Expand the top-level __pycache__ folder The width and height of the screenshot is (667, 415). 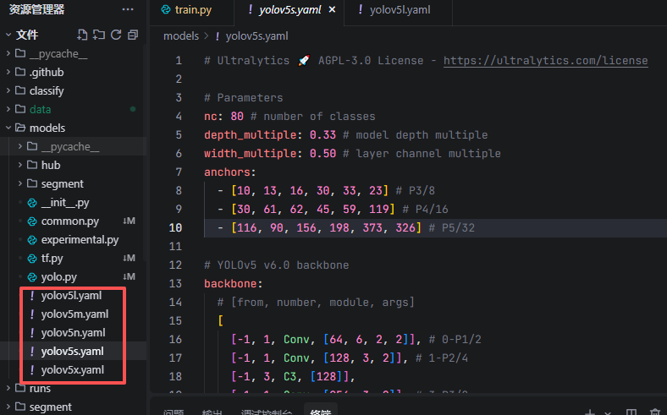58,53
